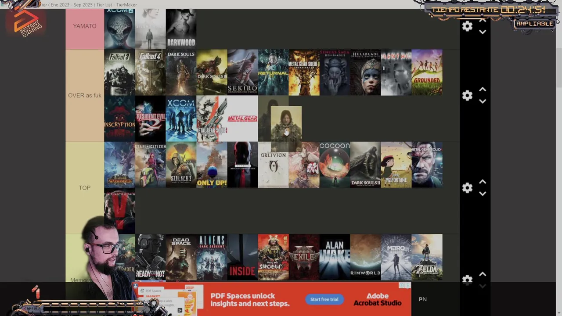Select the Metal Gear Solid V Ground Zeroes cover
Image resolution: width=562 pixels, height=316 pixels.
pyautogui.click(x=427, y=165)
